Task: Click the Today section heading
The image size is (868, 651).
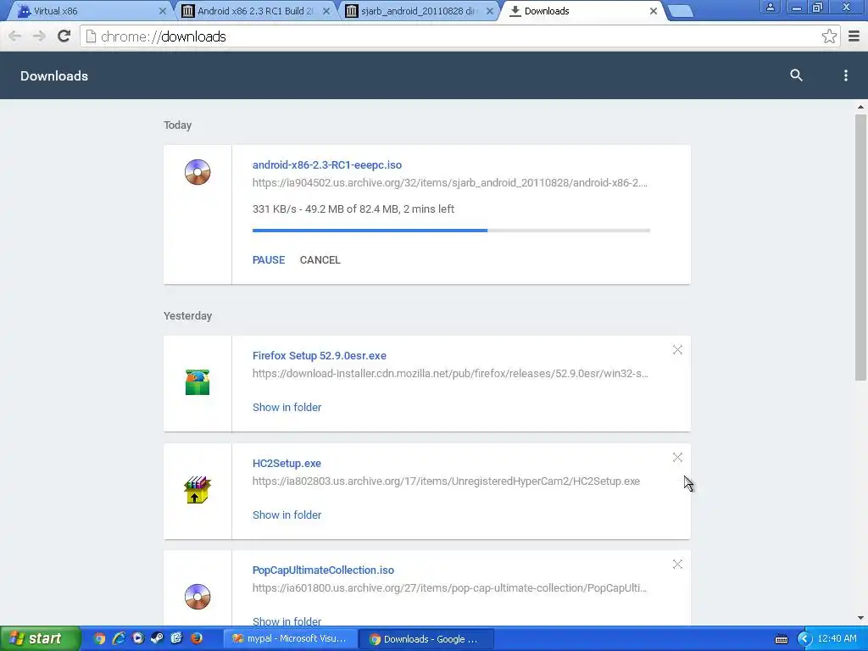Action: (178, 125)
